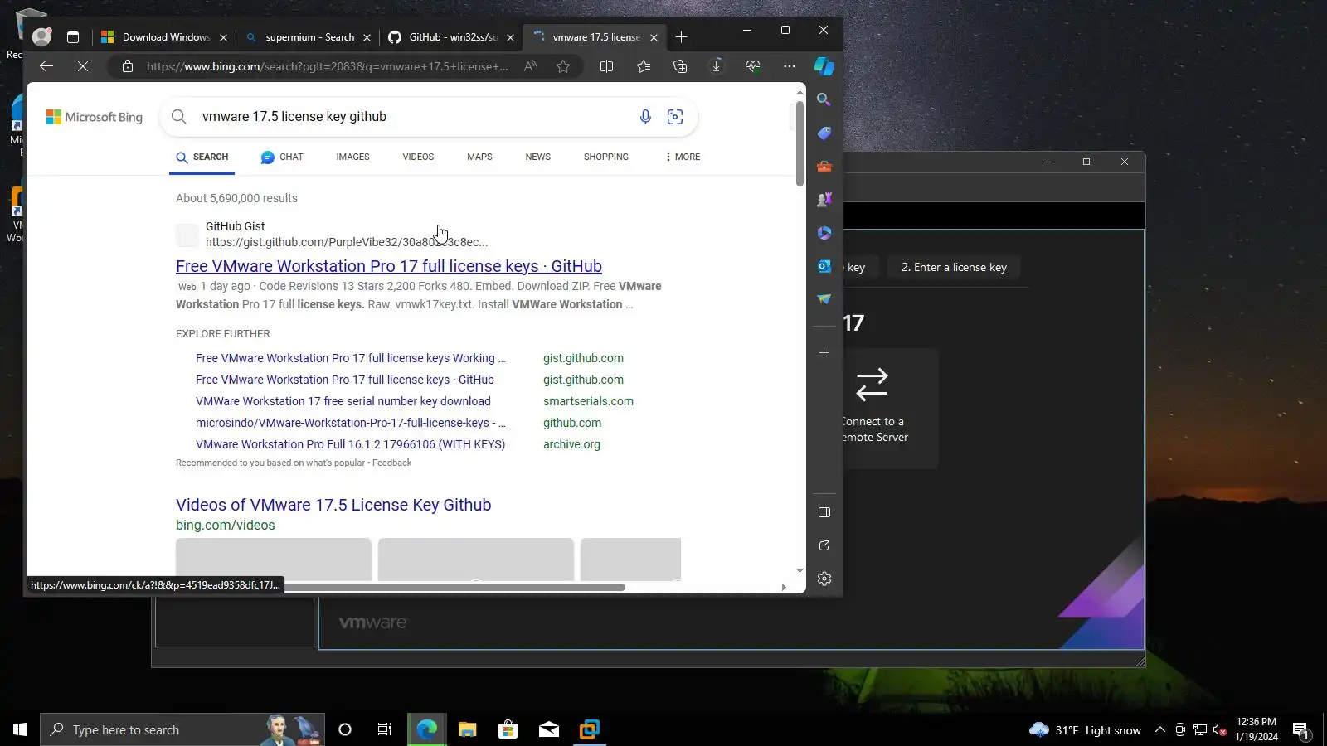Click the Edge address bar URL

[328, 66]
